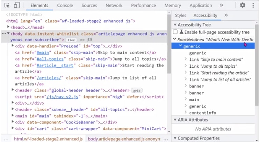
Task: Collapse the ARIA Attributes section
Action: [x=175, y=120]
